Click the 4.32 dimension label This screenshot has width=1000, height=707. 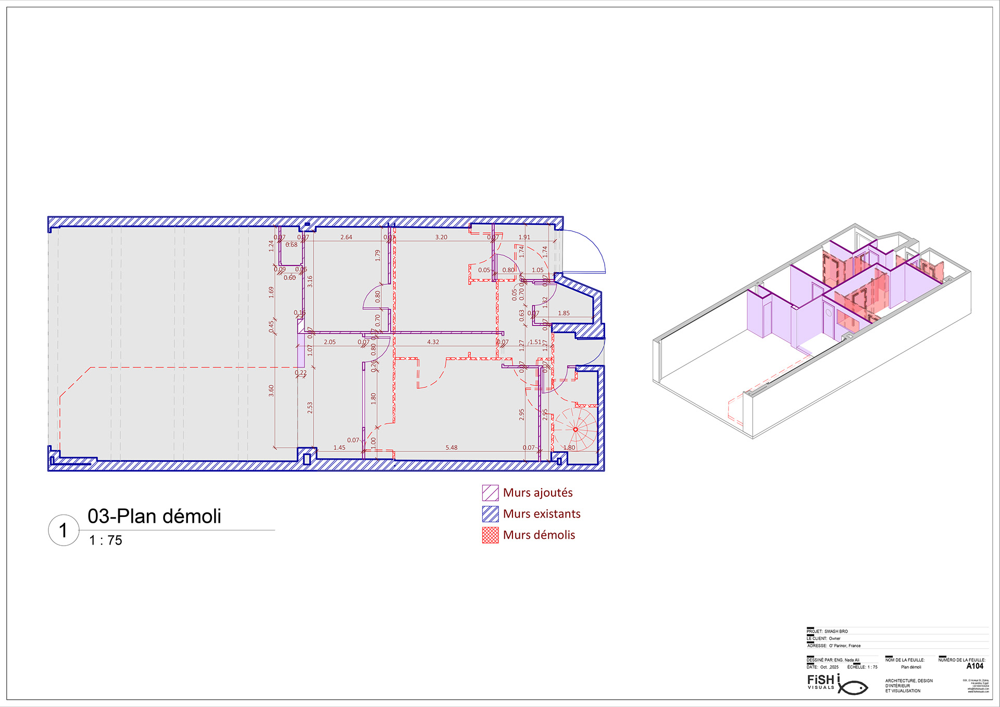click(x=433, y=342)
